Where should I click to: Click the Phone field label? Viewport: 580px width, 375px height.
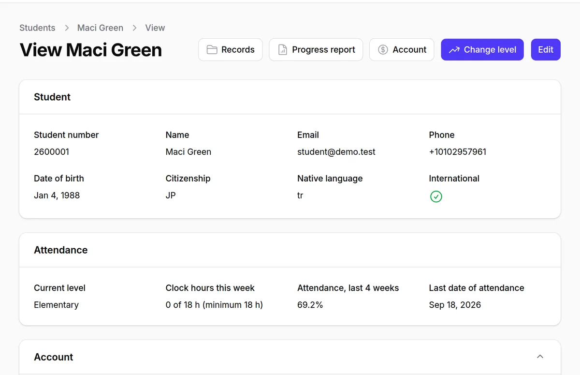tap(442, 135)
